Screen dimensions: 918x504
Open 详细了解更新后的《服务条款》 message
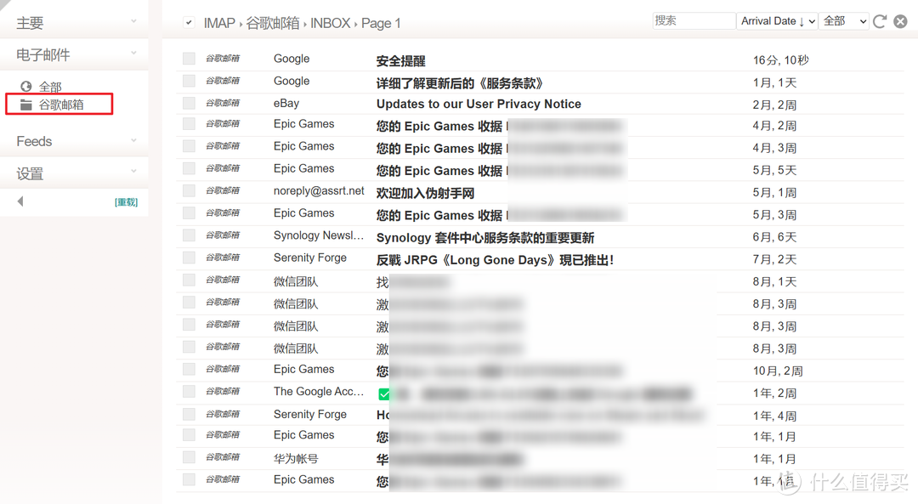460,83
